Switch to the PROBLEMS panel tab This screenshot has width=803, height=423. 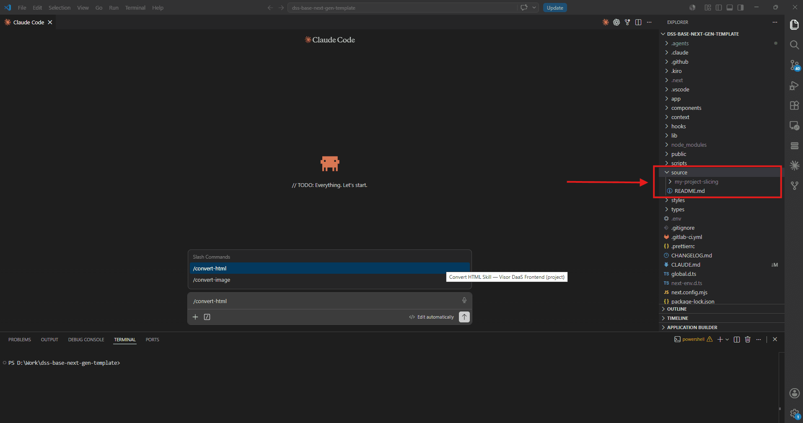point(20,340)
